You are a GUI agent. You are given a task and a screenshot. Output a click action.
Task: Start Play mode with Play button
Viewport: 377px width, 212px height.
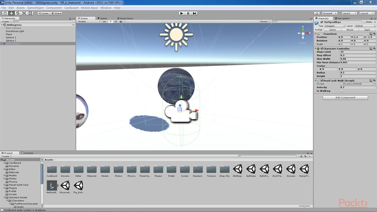tap(181, 13)
